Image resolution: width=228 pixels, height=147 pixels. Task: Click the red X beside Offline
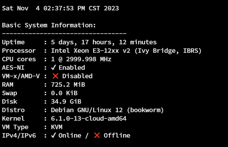pyautogui.click(x=97, y=135)
